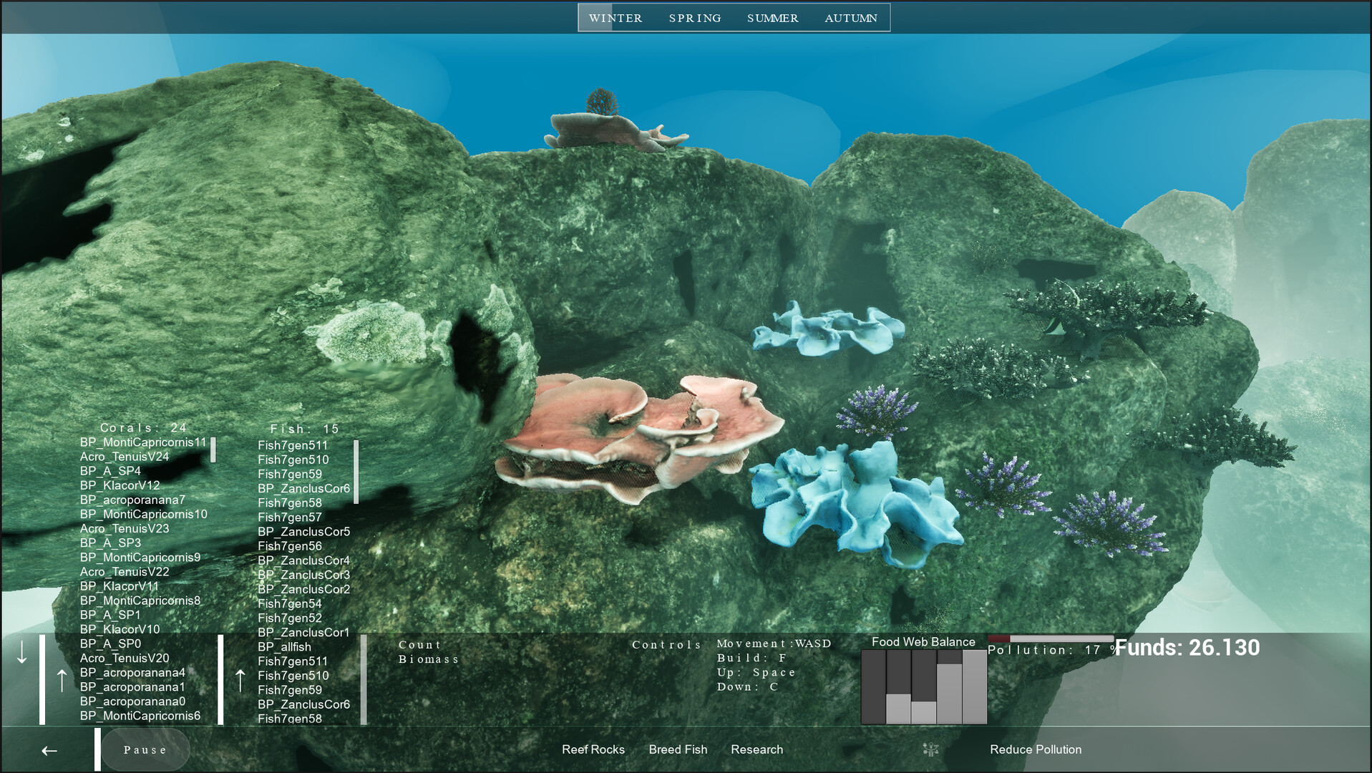Viewport: 1372px width, 773px height.
Task: Select Acro_TenuisV24 coral entry
Action: click(x=125, y=457)
